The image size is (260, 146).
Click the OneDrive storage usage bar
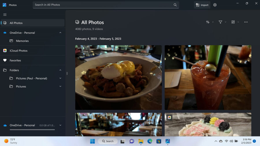[x=32, y=130]
